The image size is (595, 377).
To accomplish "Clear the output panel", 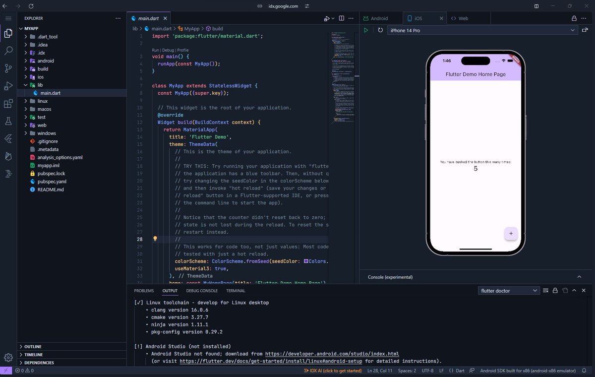I will [x=545, y=291].
